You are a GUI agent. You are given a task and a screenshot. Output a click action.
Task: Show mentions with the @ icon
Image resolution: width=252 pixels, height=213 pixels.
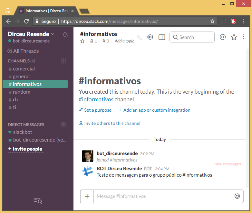pos(223,37)
